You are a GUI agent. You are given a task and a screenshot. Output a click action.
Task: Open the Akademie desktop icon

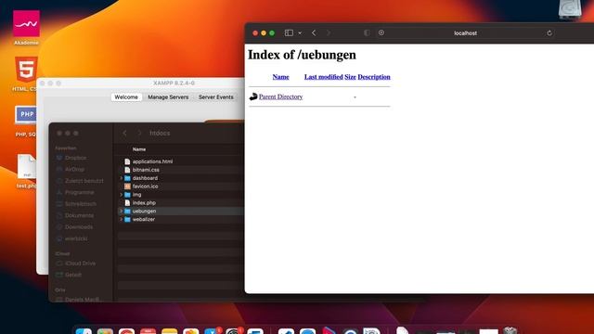click(x=26, y=23)
